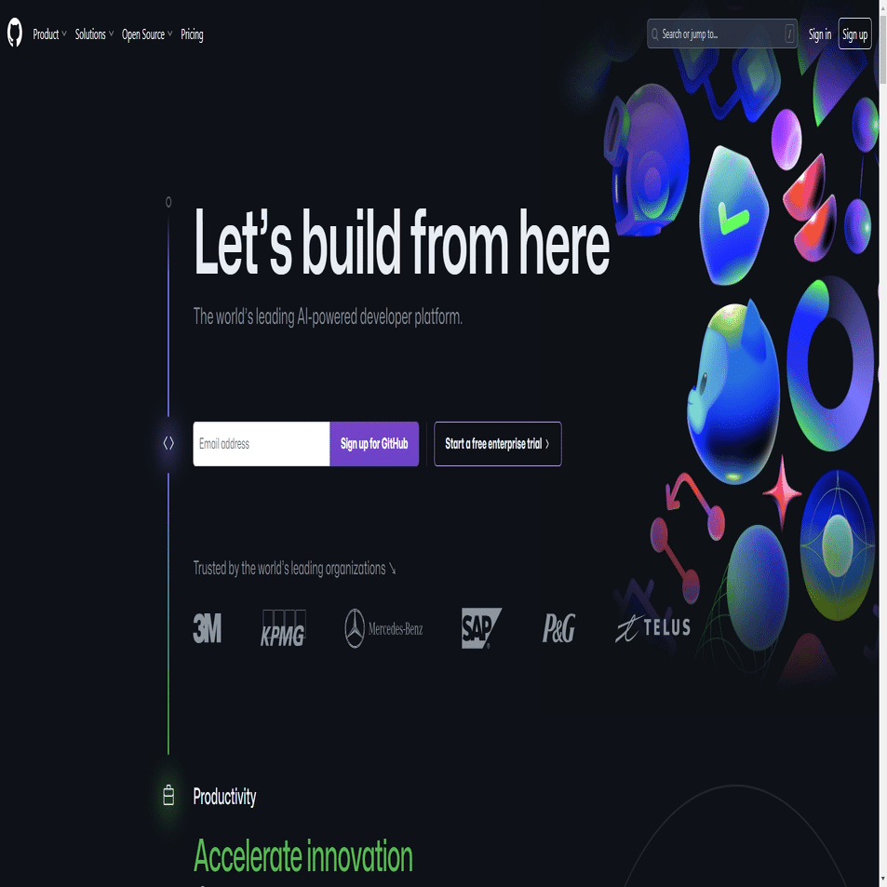Viewport: 887px width, 887px height.
Task: Click the magnifier icon in search box
Action: 654,34
